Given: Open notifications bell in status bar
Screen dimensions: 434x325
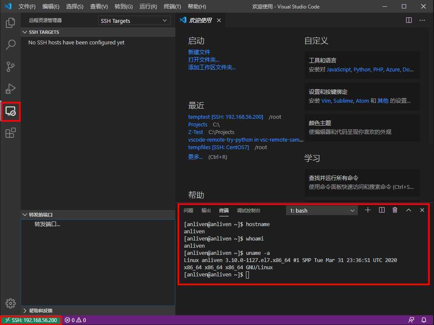Looking at the screenshot, I should tap(424, 320).
